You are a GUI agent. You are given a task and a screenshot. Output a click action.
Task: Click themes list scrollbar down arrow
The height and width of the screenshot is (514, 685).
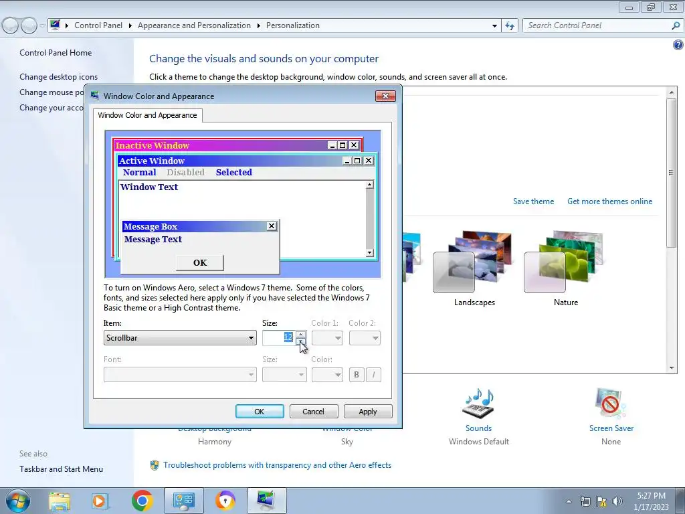tap(672, 369)
